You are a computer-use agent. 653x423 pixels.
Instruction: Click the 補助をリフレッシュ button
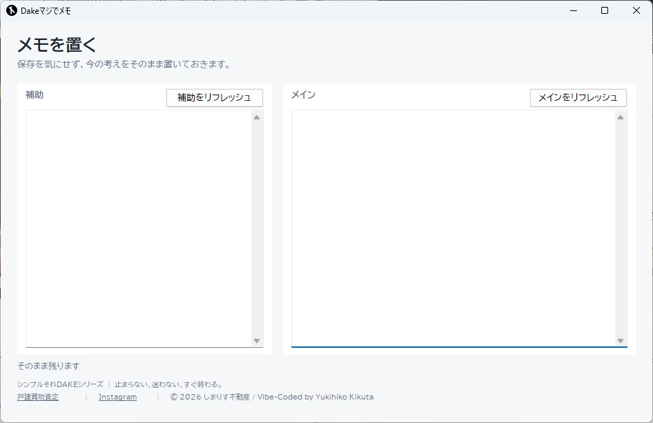[x=215, y=98]
